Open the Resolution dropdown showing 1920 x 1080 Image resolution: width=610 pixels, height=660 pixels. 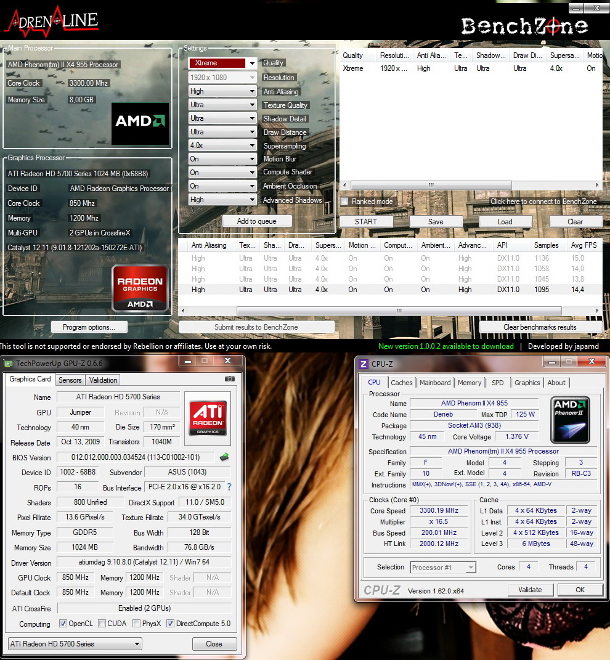coord(222,78)
